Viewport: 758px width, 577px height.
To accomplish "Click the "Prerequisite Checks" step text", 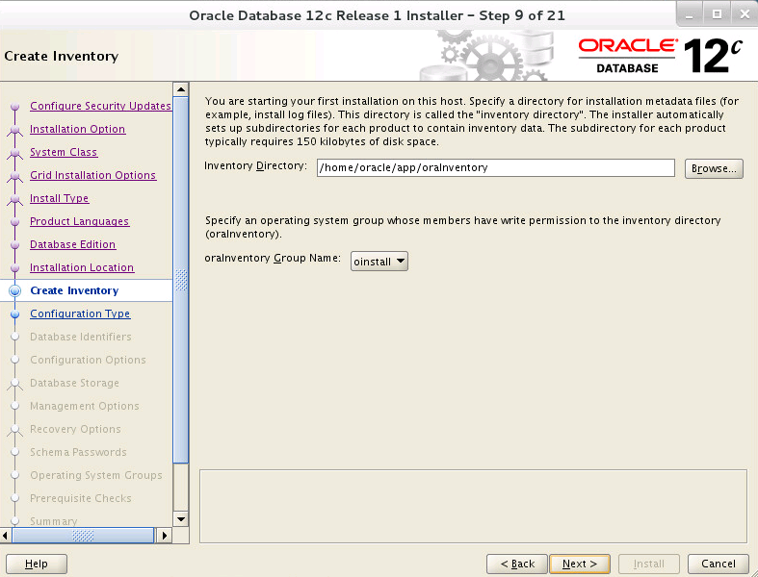I will coord(81,498).
